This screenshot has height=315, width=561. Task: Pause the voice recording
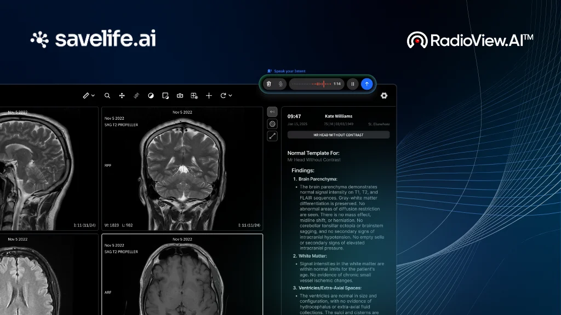coord(352,84)
